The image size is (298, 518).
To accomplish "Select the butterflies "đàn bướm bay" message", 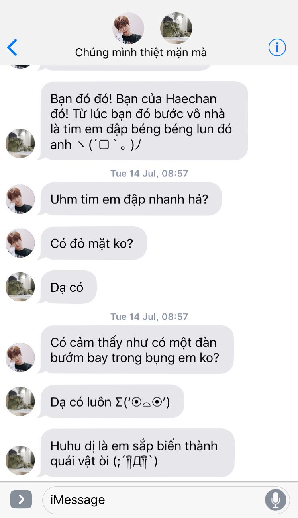I will 136,350.
